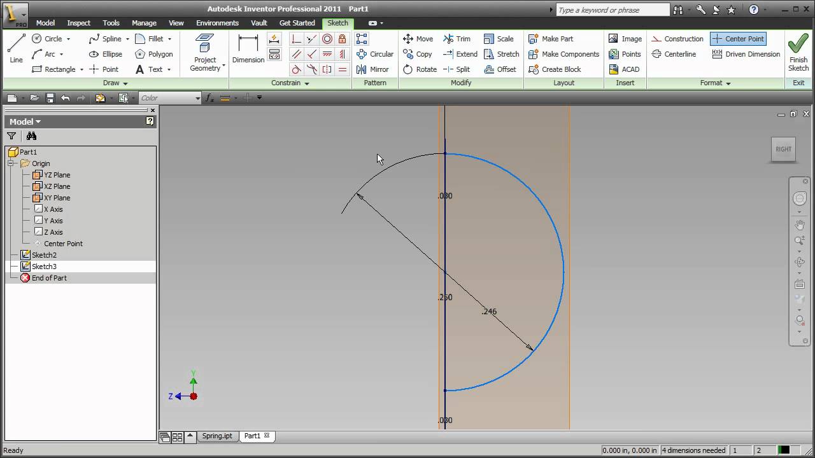Select the Circular pattern tool

(375, 54)
